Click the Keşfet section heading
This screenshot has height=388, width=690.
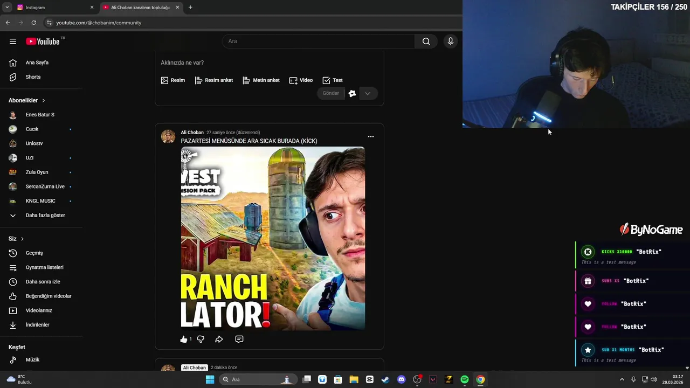coord(17,347)
